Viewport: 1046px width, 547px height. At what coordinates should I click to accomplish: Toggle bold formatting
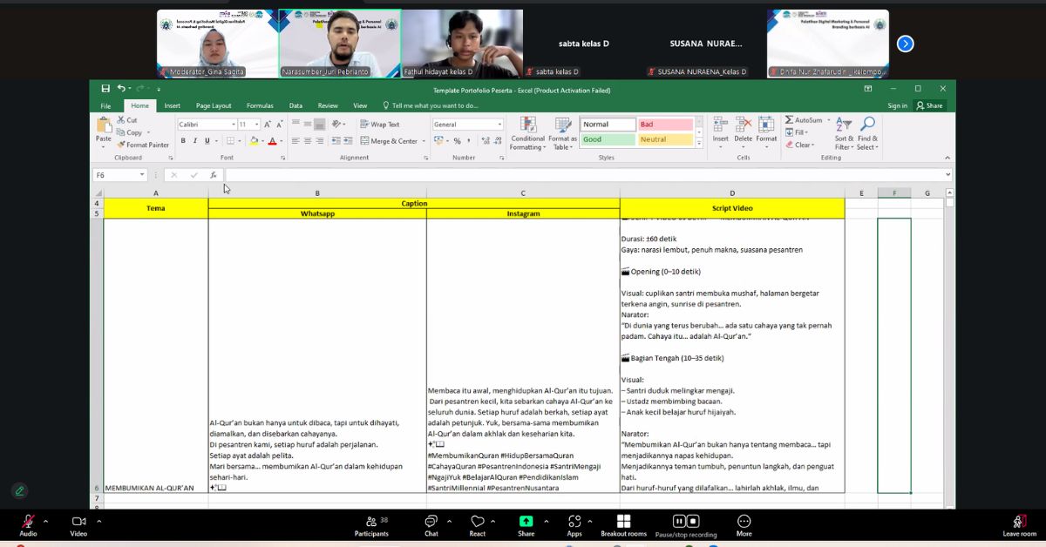pos(180,140)
